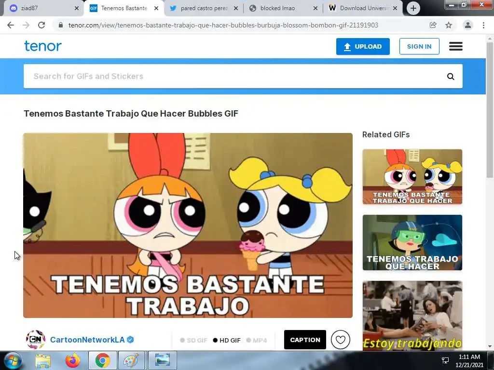
Task: Click the CartoonNetworkLA avatar
Action: click(36, 340)
